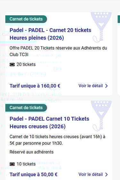
Task: Select the "Tarif unique à 50,00 €" price
Action: click(33, 175)
